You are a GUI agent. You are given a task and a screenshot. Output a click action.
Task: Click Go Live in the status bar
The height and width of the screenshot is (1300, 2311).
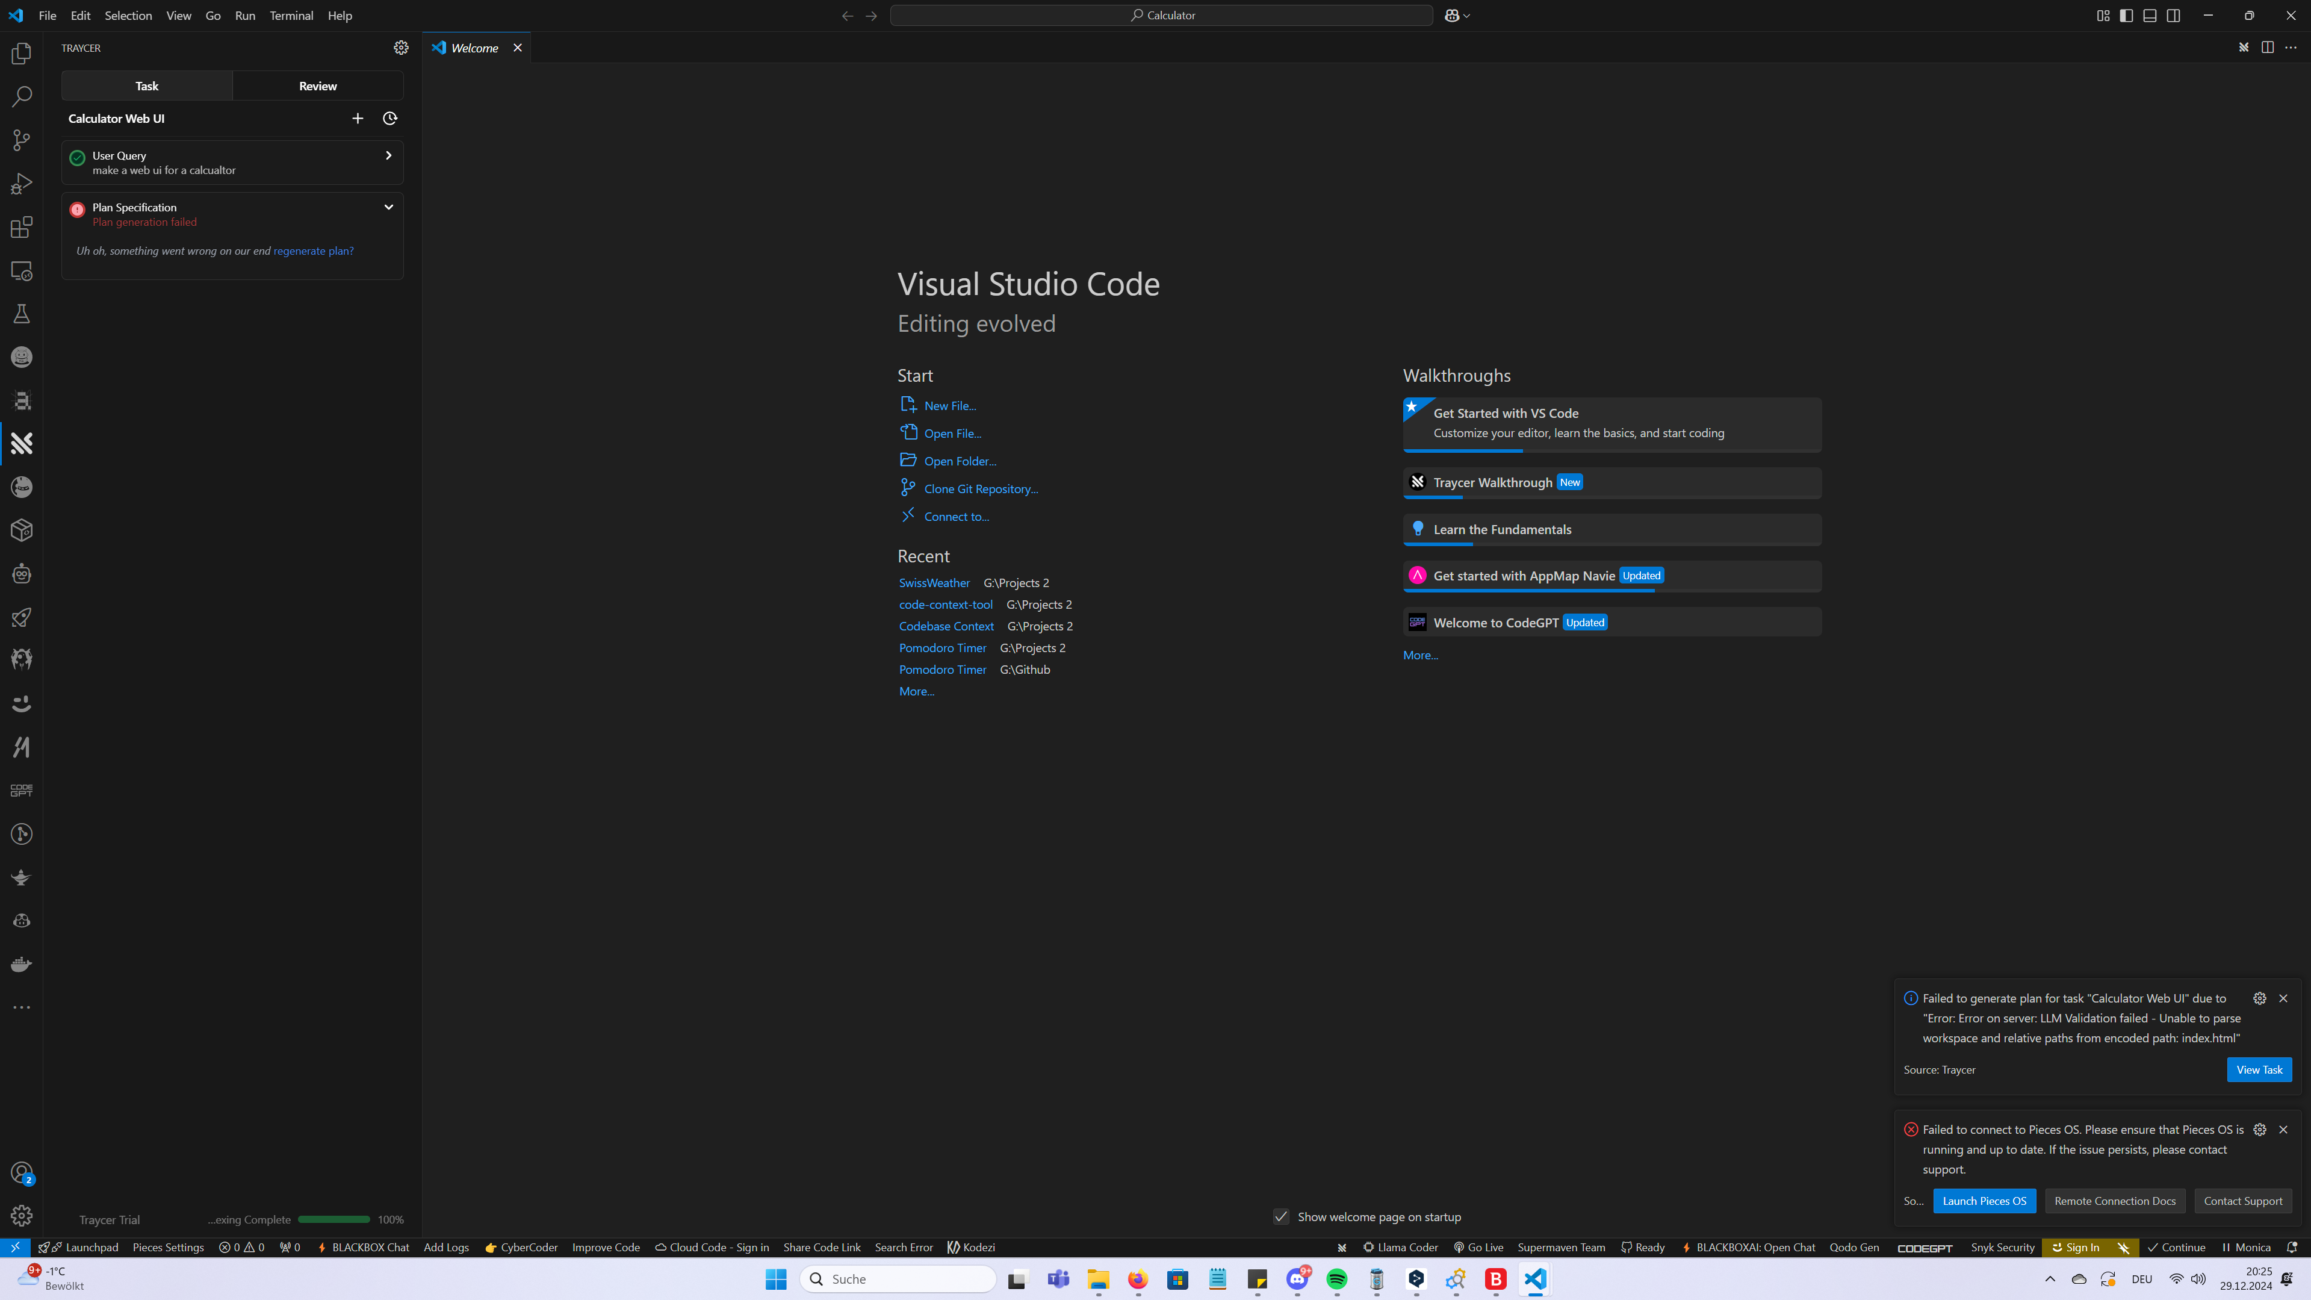pos(1478,1247)
